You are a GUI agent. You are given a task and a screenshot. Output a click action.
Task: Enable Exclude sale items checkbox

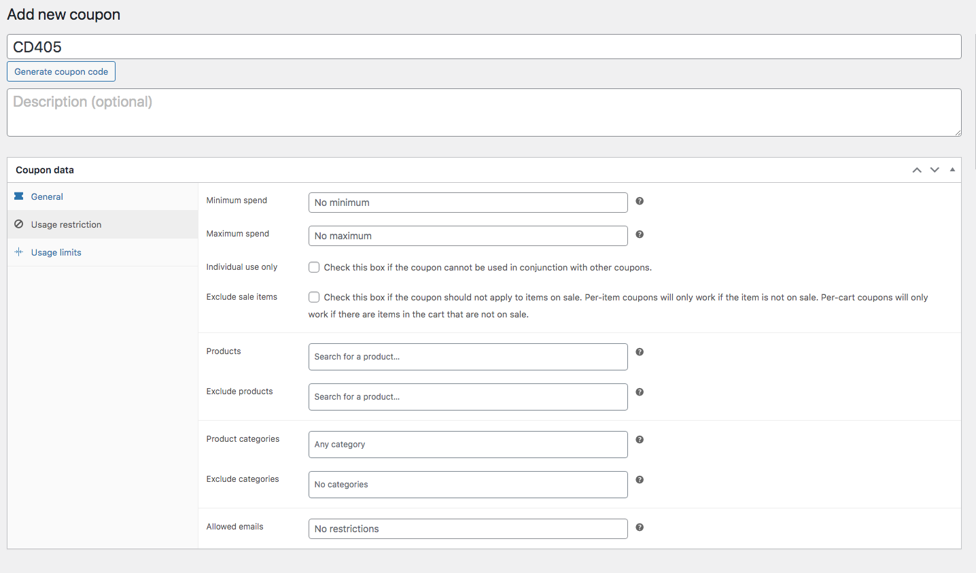[314, 297]
